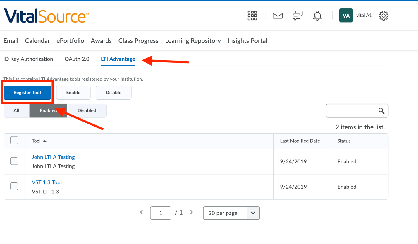Go to the previous page arrow
418x244 pixels.
[x=142, y=212]
